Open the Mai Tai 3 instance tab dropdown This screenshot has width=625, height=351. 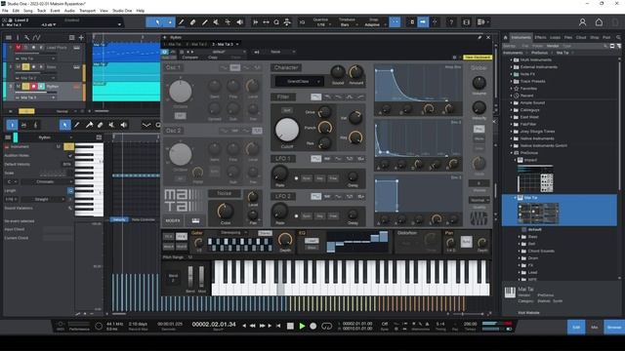(237, 44)
